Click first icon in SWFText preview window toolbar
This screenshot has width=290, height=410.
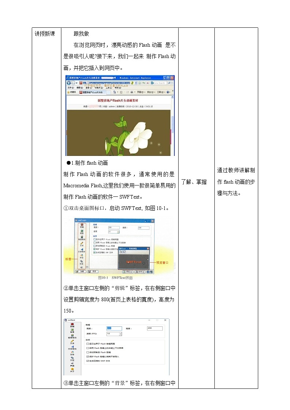pyautogui.click(x=121, y=252)
